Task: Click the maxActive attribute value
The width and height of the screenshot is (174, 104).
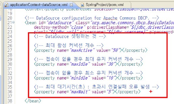Action: pos(82,50)
